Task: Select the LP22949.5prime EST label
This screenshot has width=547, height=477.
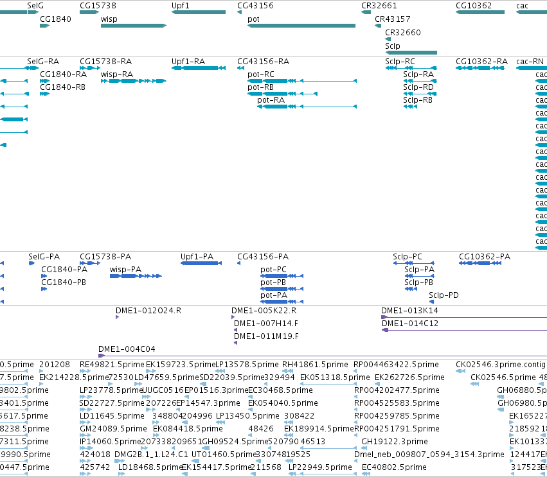Action: pos(320,467)
